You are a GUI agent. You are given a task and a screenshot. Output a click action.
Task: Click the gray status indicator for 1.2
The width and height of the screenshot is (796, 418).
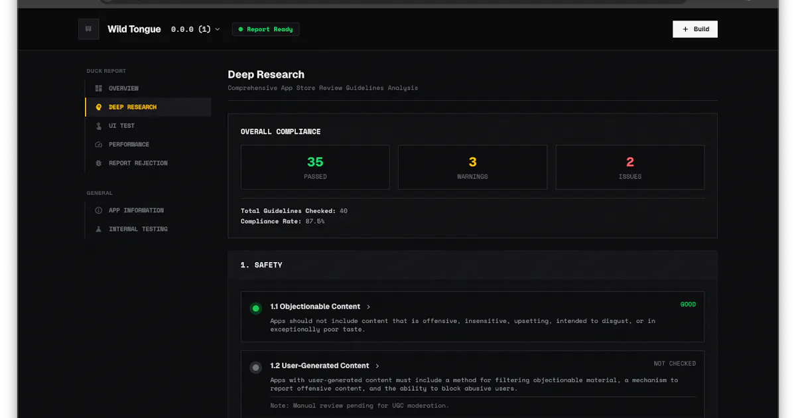tap(255, 367)
